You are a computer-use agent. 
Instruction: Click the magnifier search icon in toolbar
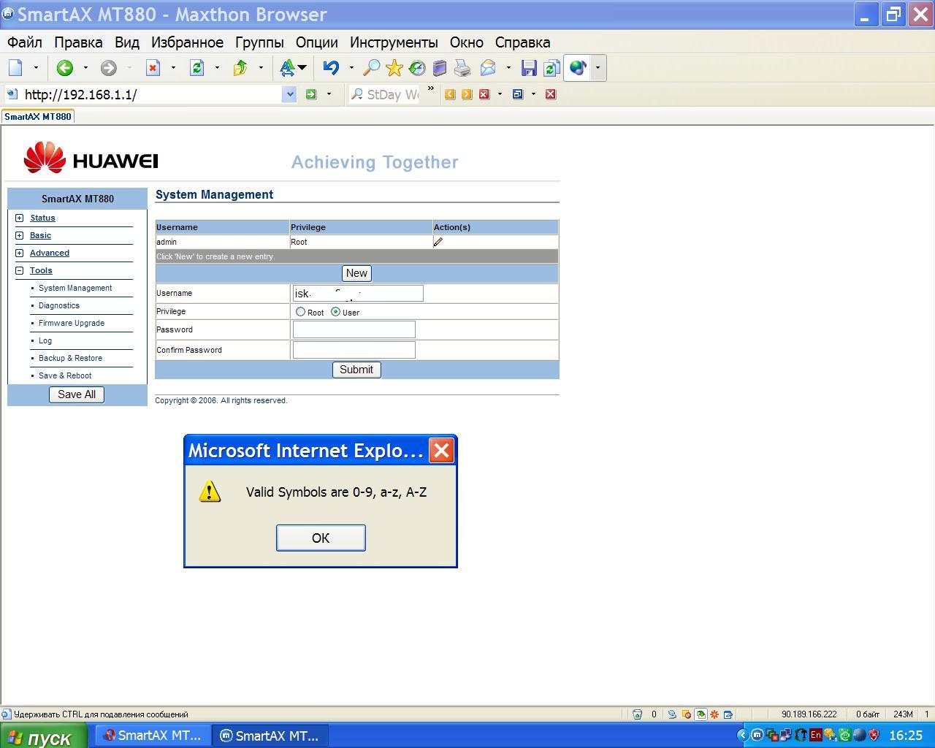(x=371, y=68)
